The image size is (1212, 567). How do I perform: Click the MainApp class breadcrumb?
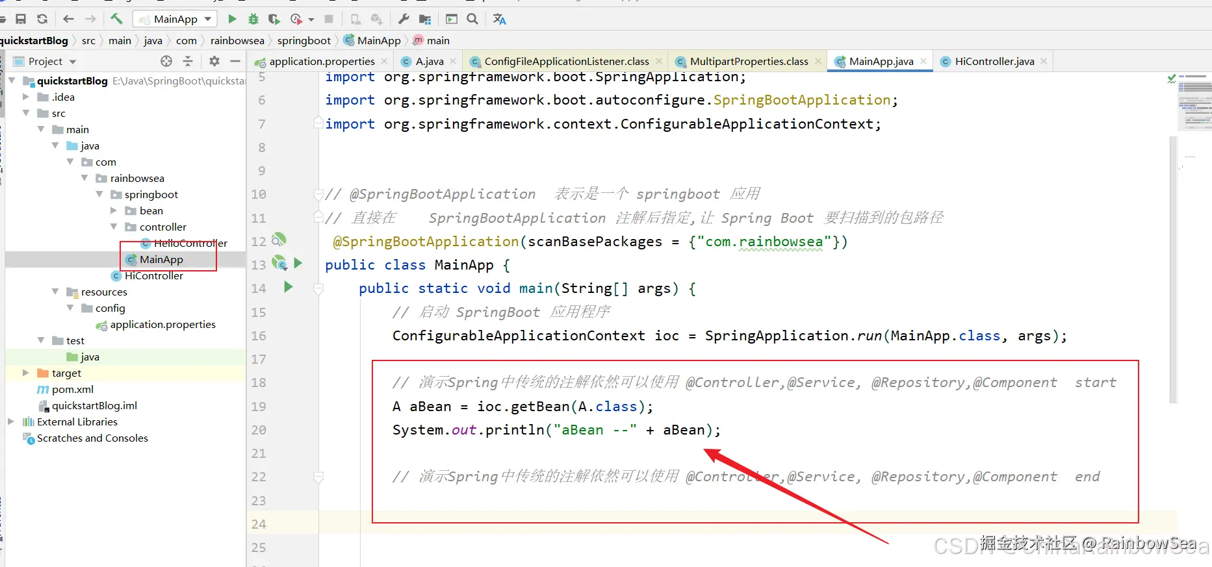pos(372,40)
